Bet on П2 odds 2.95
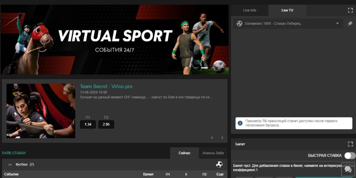356x178 pixels. (x=106, y=124)
